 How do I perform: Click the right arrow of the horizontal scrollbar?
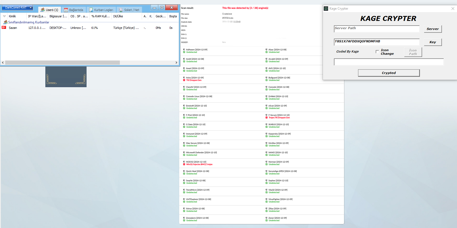(x=176, y=63)
